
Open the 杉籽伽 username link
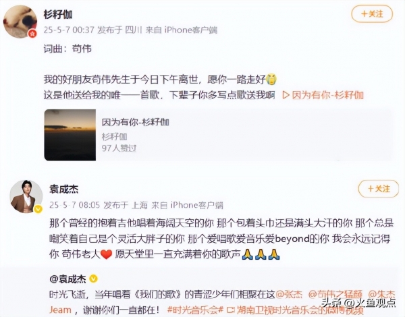tap(58, 14)
